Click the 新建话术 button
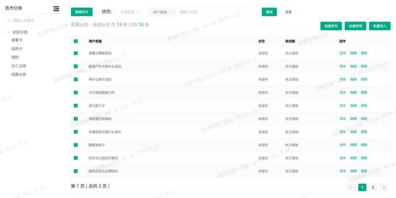This screenshot has height=198, width=396. point(81,12)
